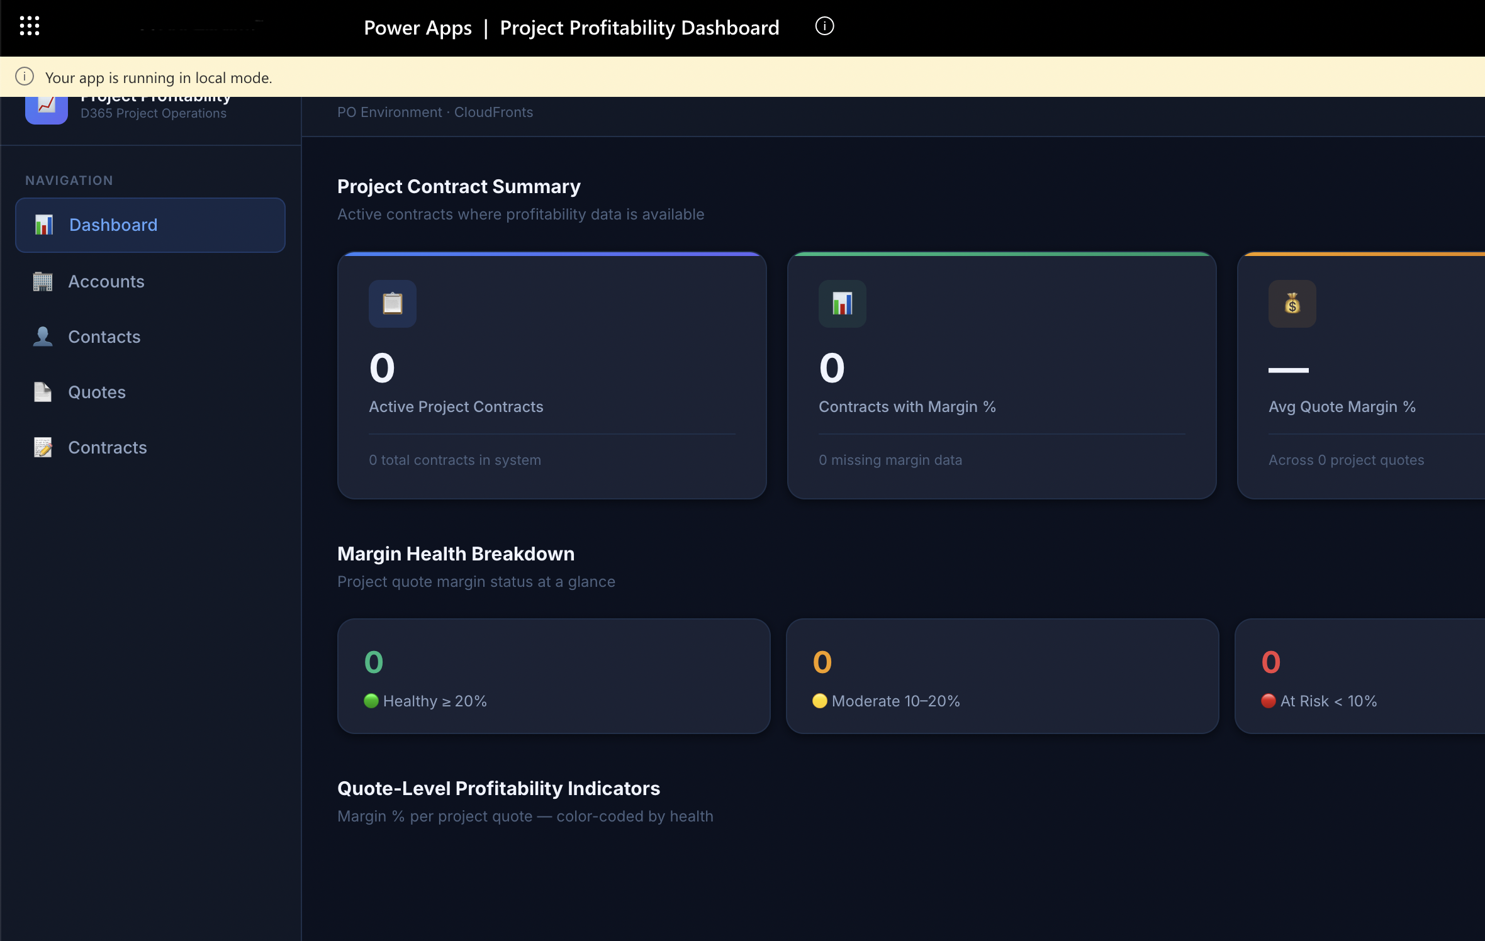Click the info icon in local mode banner
The width and height of the screenshot is (1485, 941).
[x=25, y=77]
